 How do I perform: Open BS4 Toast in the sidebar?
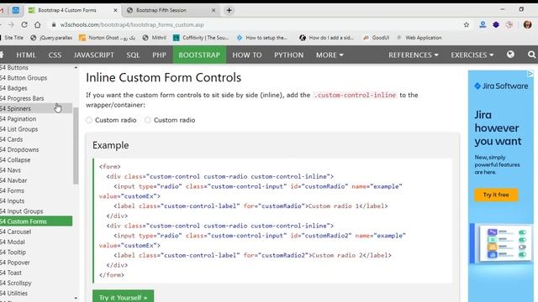(36, 273)
